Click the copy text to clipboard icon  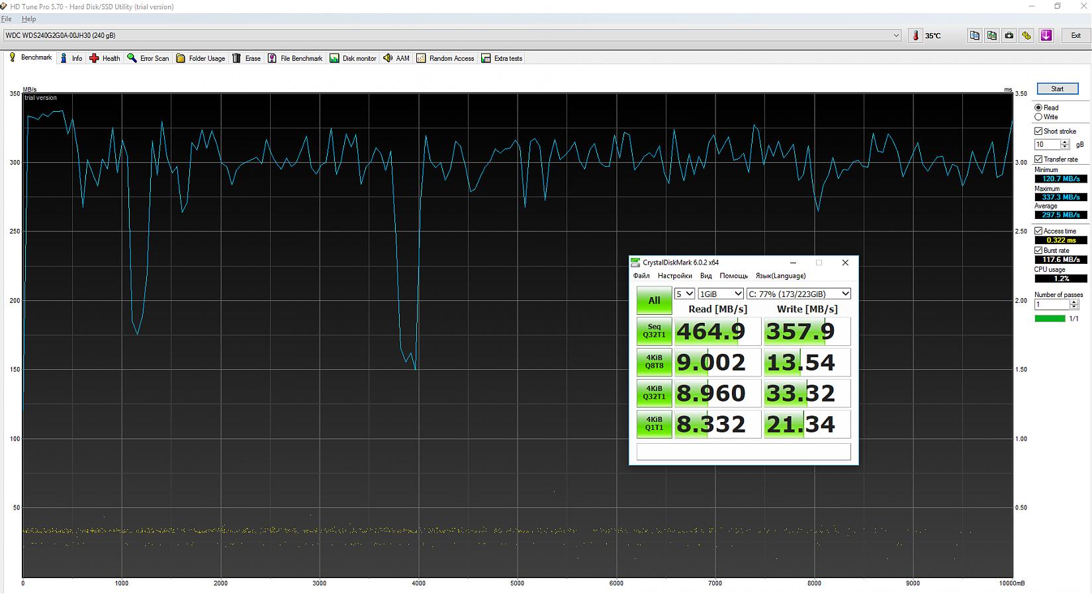pos(974,36)
